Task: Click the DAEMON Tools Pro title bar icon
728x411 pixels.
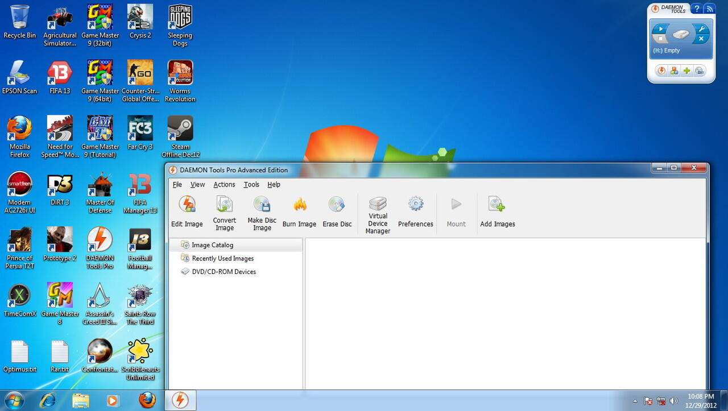Action: (x=173, y=169)
